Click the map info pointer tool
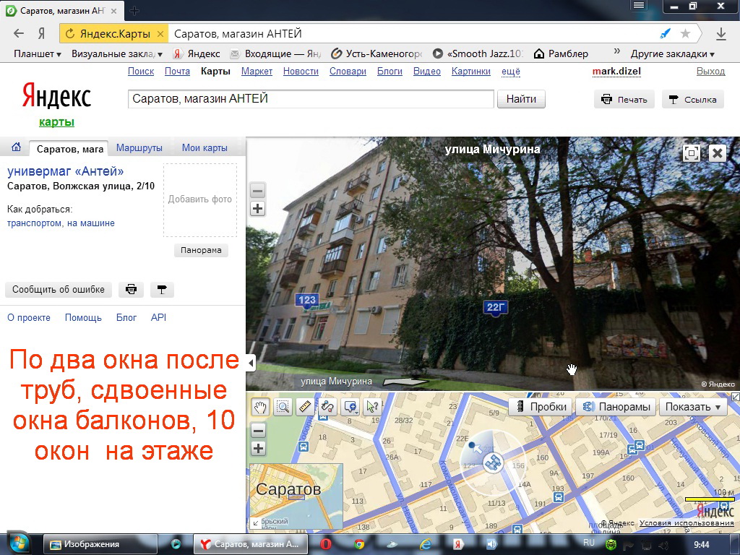The height and width of the screenshot is (555, 740). click(373, 407)
